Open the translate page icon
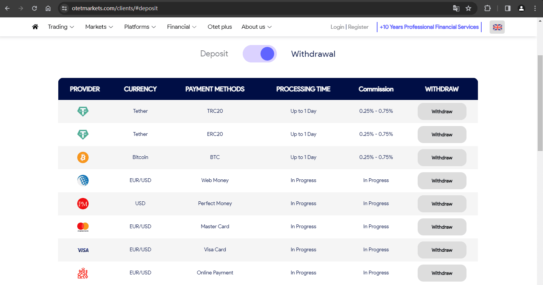This screenshot has height=285, width=543. (x=456, y=8)
